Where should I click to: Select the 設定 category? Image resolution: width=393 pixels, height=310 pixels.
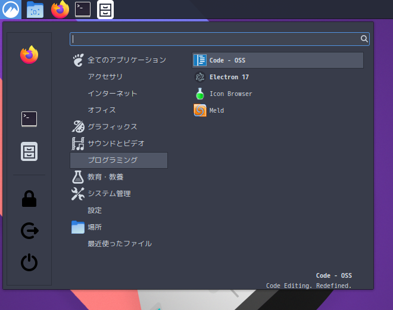pyautogui.click(x=119, y=210)
